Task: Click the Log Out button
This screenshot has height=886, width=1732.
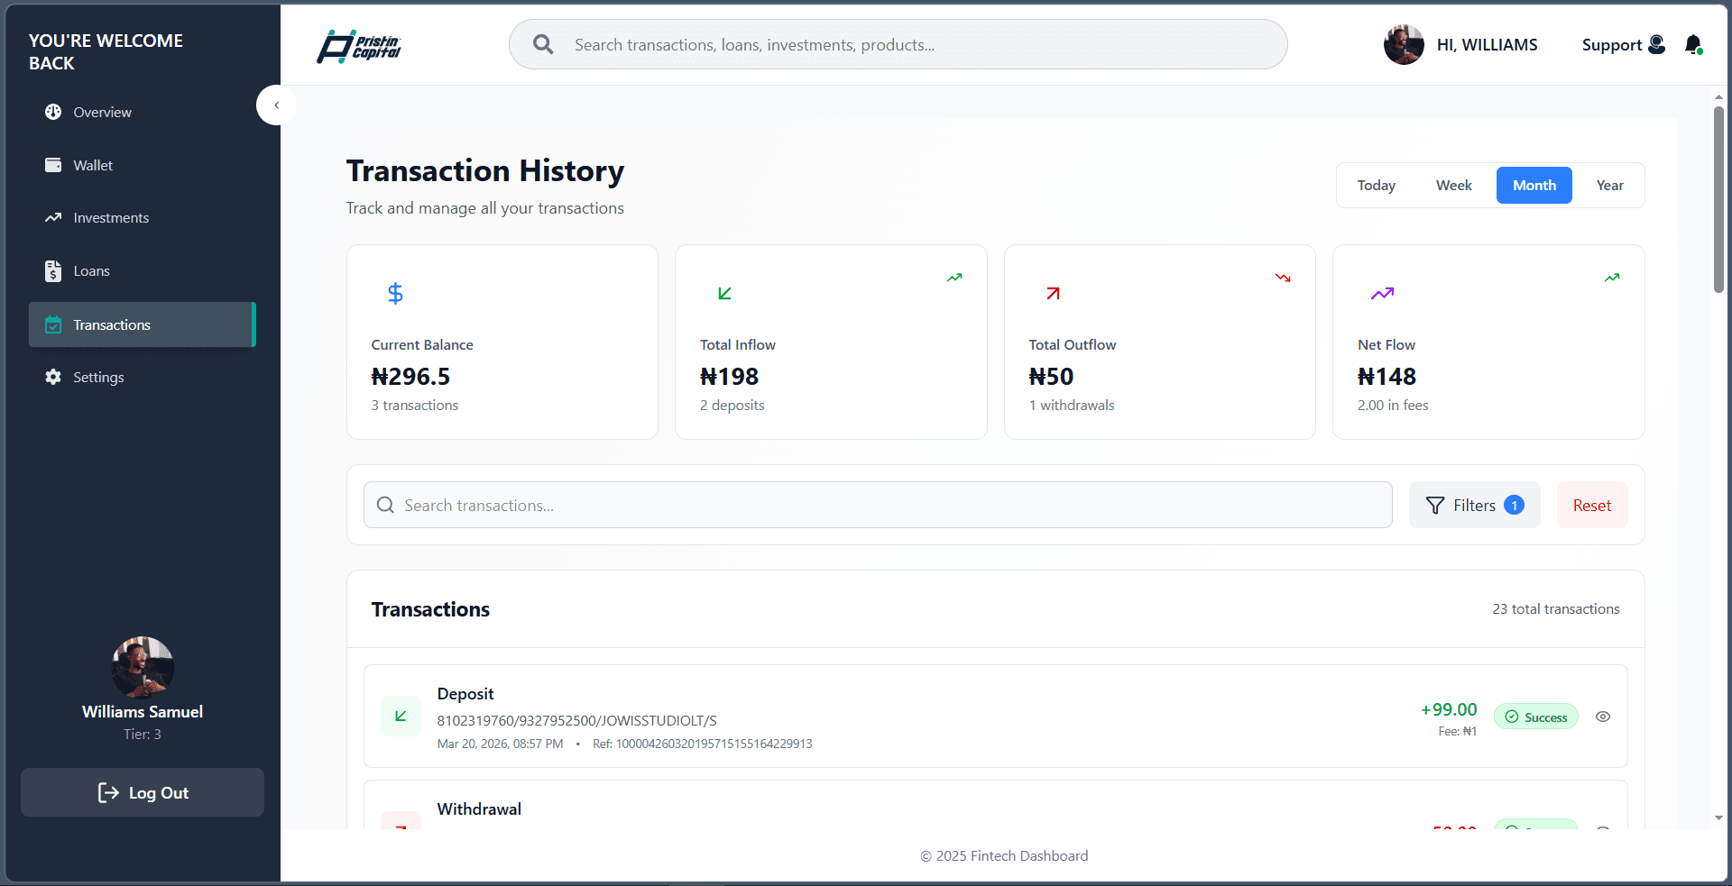Action: tap(143, 792)
